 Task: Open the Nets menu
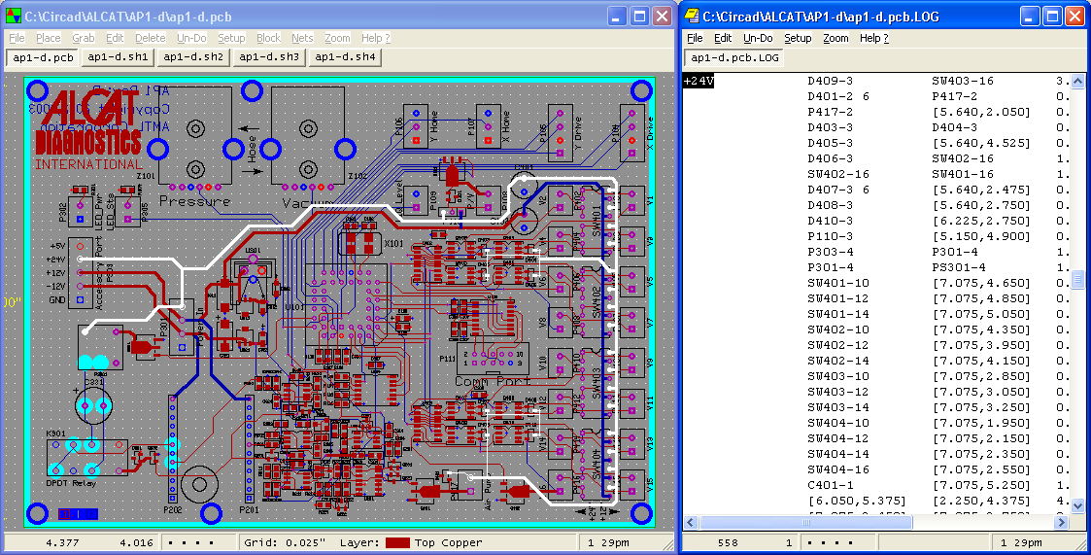[x=302, y=38]
